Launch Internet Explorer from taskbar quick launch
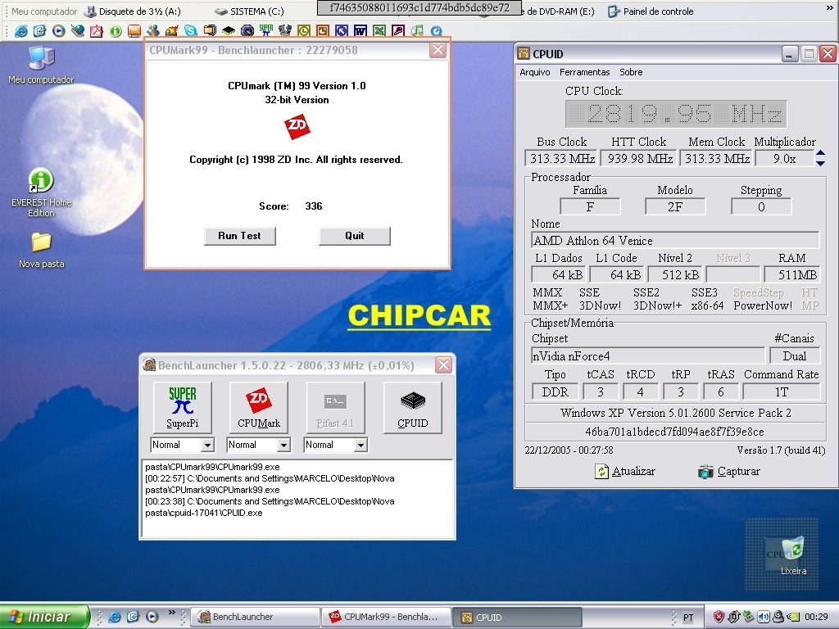 coord(115,617)
